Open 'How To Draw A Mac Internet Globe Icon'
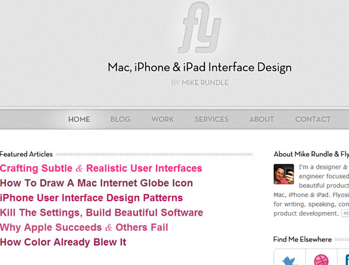349x265 pixels. pos(96,183)
